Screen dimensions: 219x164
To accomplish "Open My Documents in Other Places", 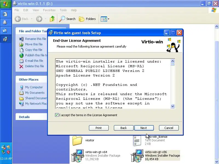I will click(x=35, y=93).
